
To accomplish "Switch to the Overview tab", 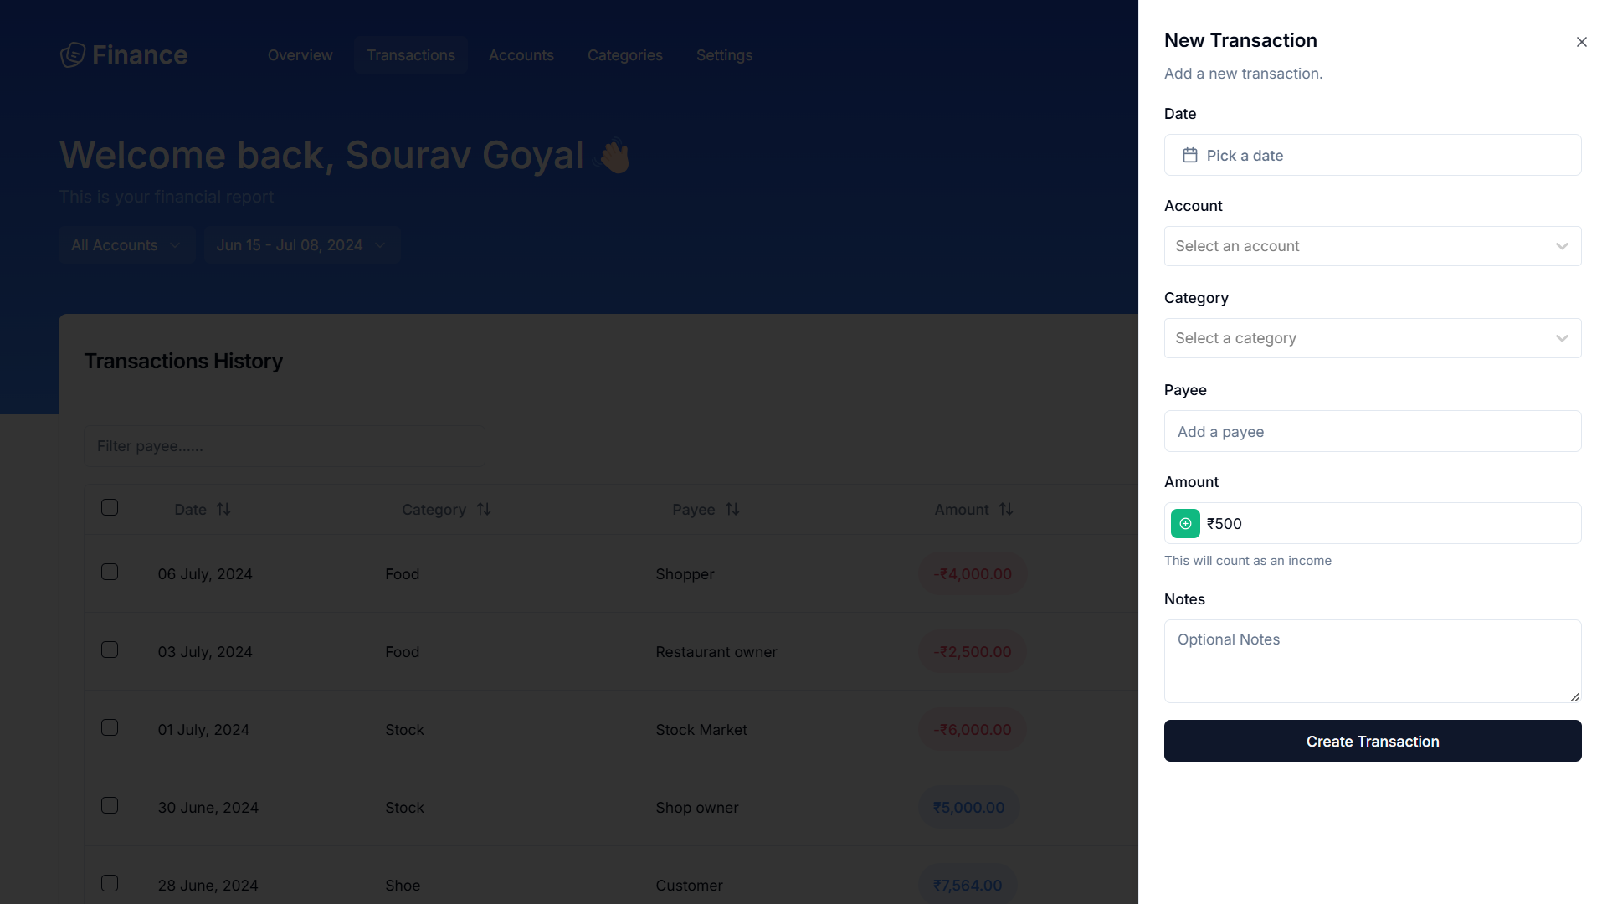I will [x=299, y=55].
